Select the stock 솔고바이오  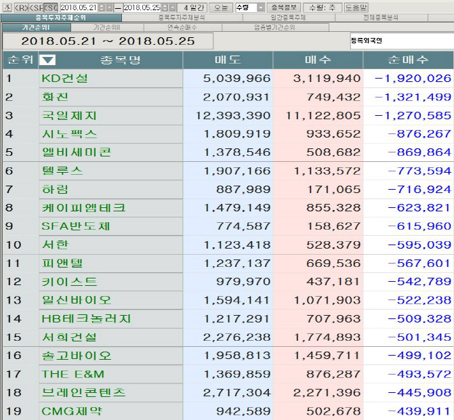click(x=77, y=356)
